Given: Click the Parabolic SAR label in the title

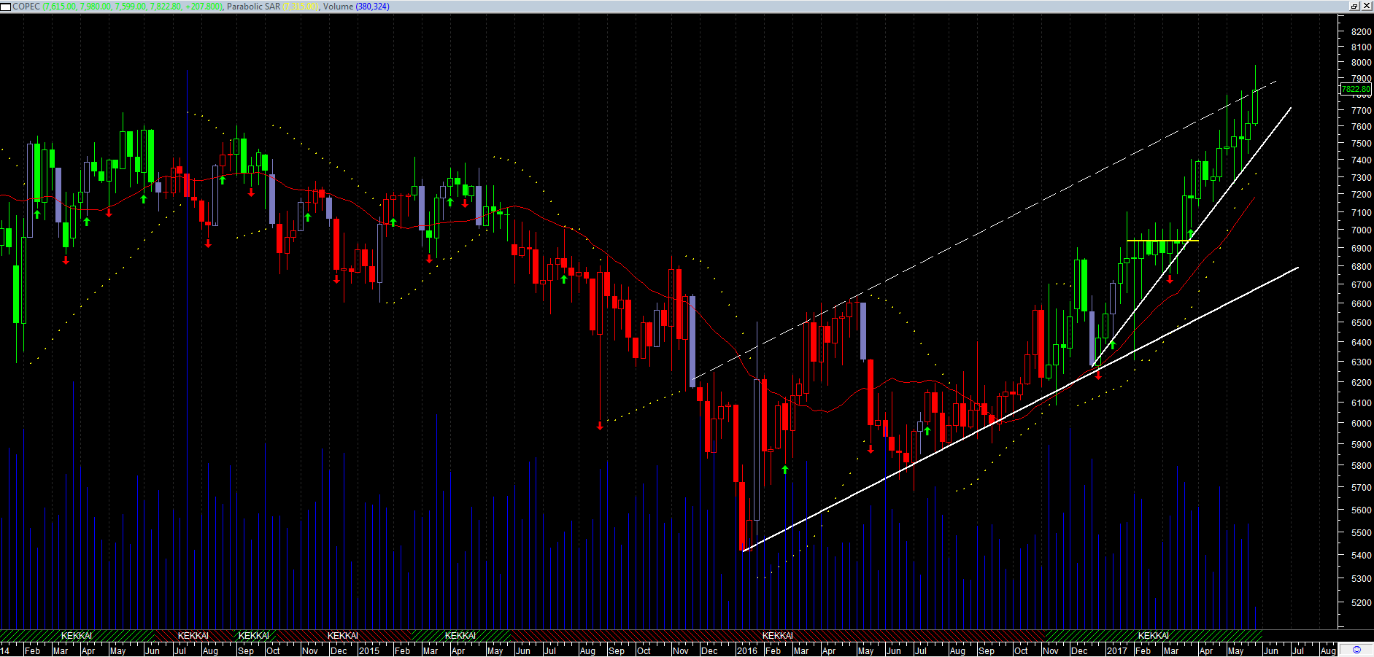Looking at the screenshot, I should coord(253,7).
